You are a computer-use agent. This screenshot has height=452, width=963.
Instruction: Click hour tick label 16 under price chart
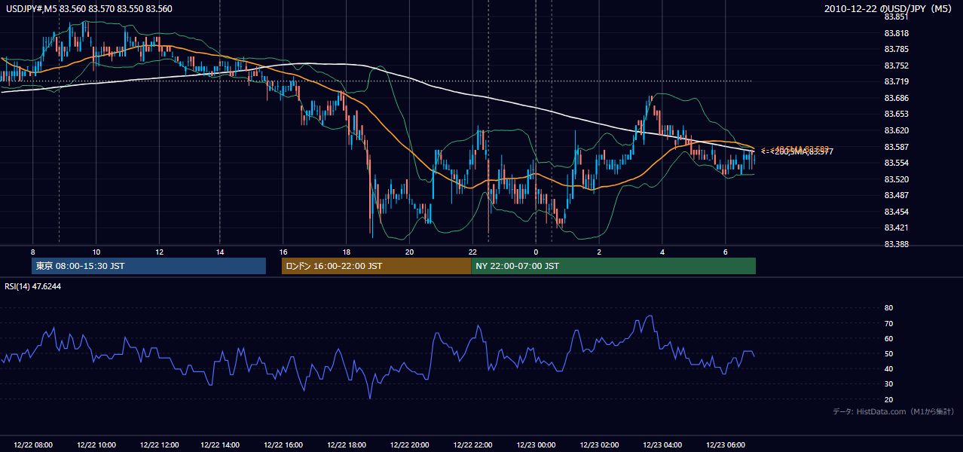(x=283, y=252)
